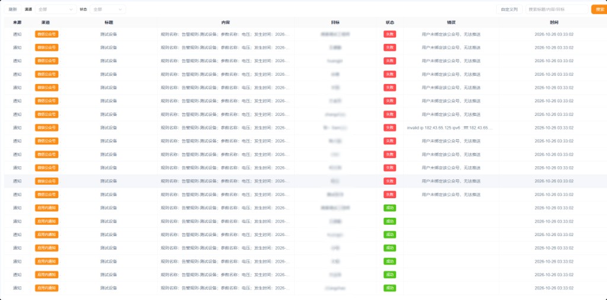
Task: Click the orange 搜索 search button
Action: (x=600, y=9)
